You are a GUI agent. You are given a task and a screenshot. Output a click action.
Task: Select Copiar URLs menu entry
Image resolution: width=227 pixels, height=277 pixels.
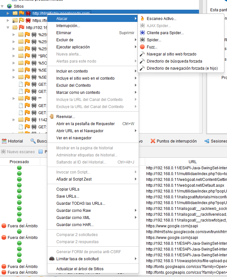(68, 189)
